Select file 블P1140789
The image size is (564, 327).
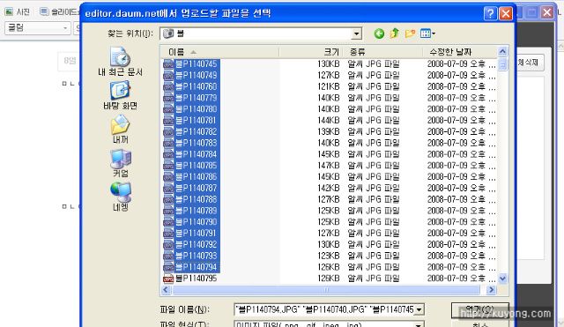pyautogui.click(x=196, y=211)
